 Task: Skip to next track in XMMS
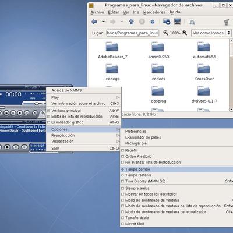[x=27, y=113]
